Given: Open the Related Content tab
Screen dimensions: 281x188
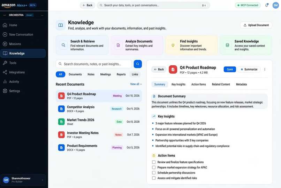Looking at the screenshot, I should [x=221, y=84].
